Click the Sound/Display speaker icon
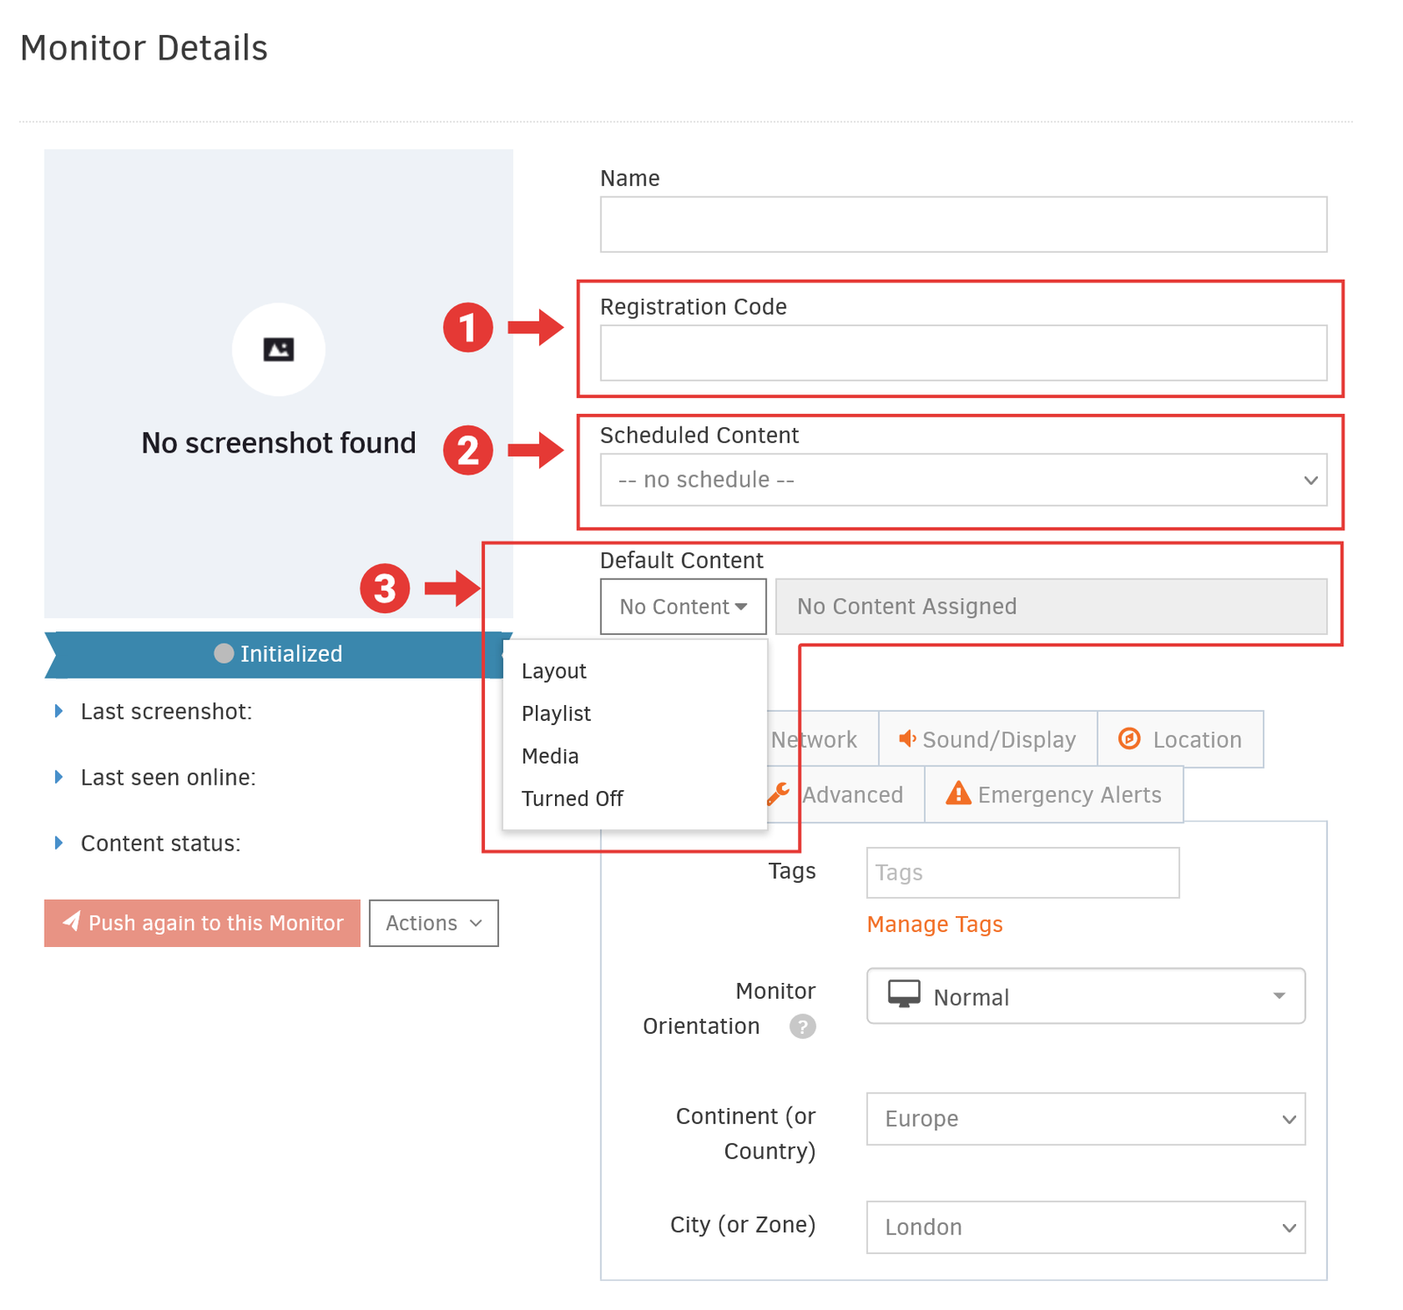 (908, 739)
